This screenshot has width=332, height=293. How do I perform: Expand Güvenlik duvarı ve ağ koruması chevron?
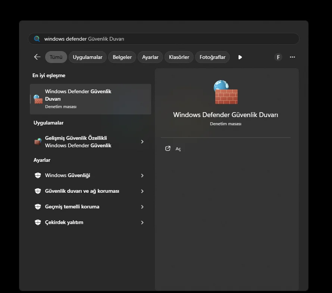[142, 191]
